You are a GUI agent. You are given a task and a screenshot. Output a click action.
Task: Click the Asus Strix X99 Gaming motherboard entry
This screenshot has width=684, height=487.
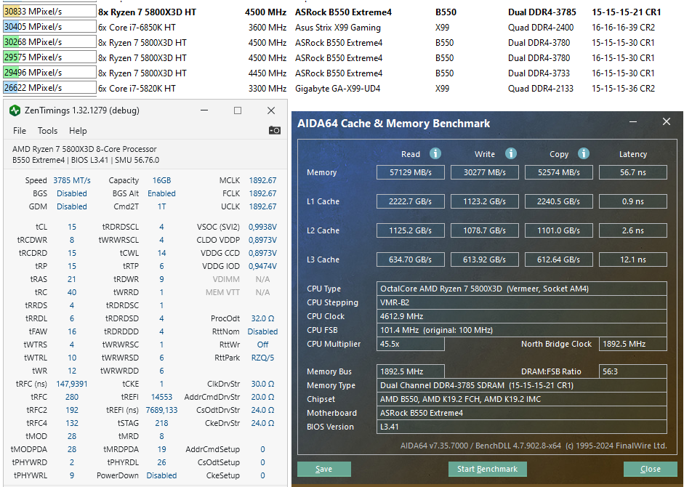point(337,28)
